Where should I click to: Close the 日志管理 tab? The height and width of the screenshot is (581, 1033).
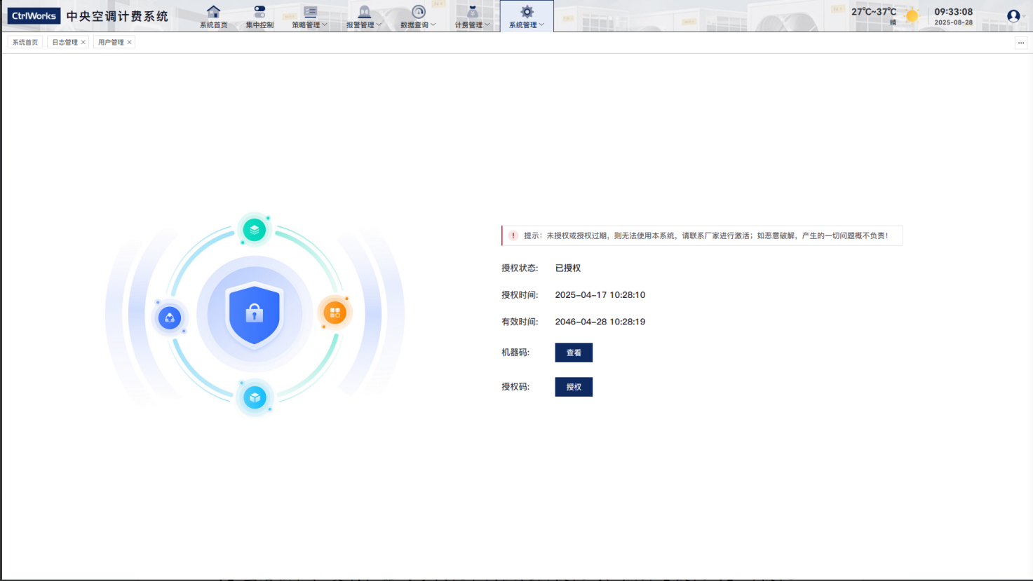tap(83, 43)
